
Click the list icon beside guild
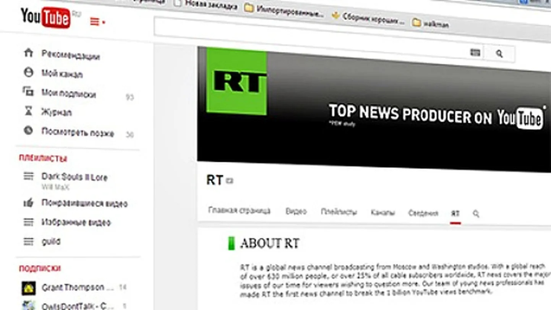click(29, 242)
